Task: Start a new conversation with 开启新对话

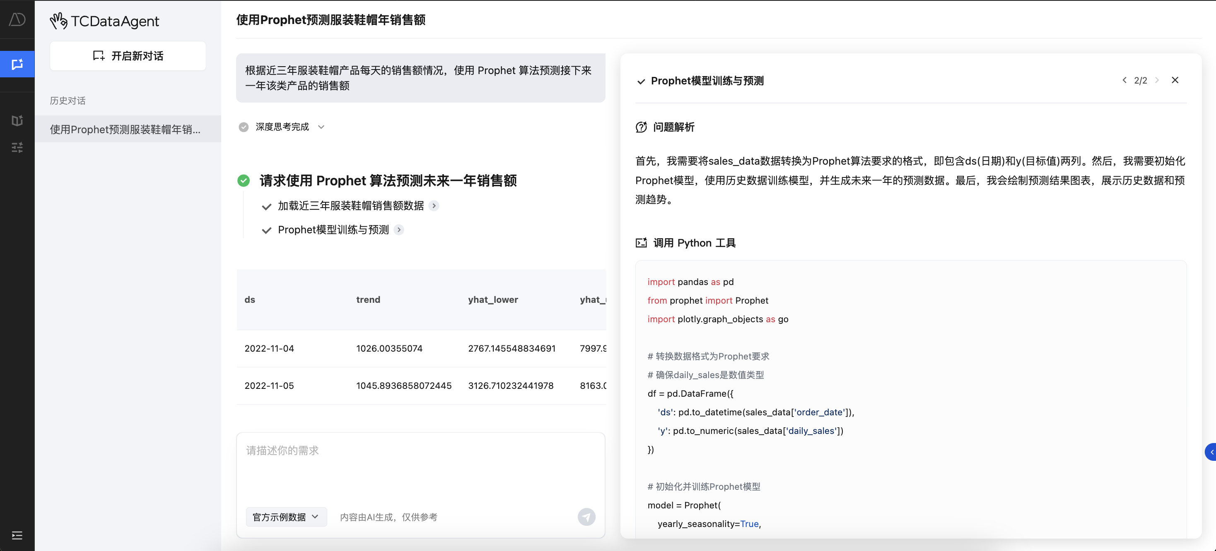Action: (x=128, y=56)
